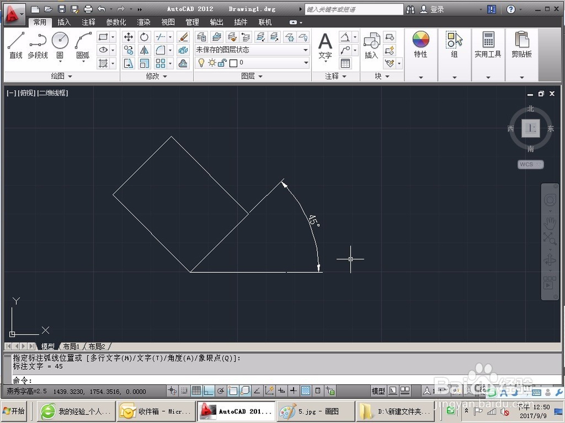Open the Manage (管理) ribbon tab
565x423 pixels.
pos(192,23)
